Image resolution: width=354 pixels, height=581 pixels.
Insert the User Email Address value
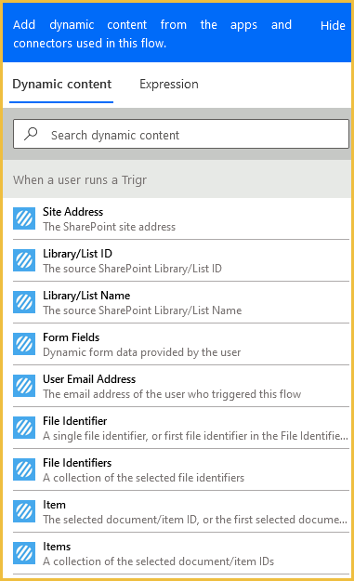click(x=89, y=379)
